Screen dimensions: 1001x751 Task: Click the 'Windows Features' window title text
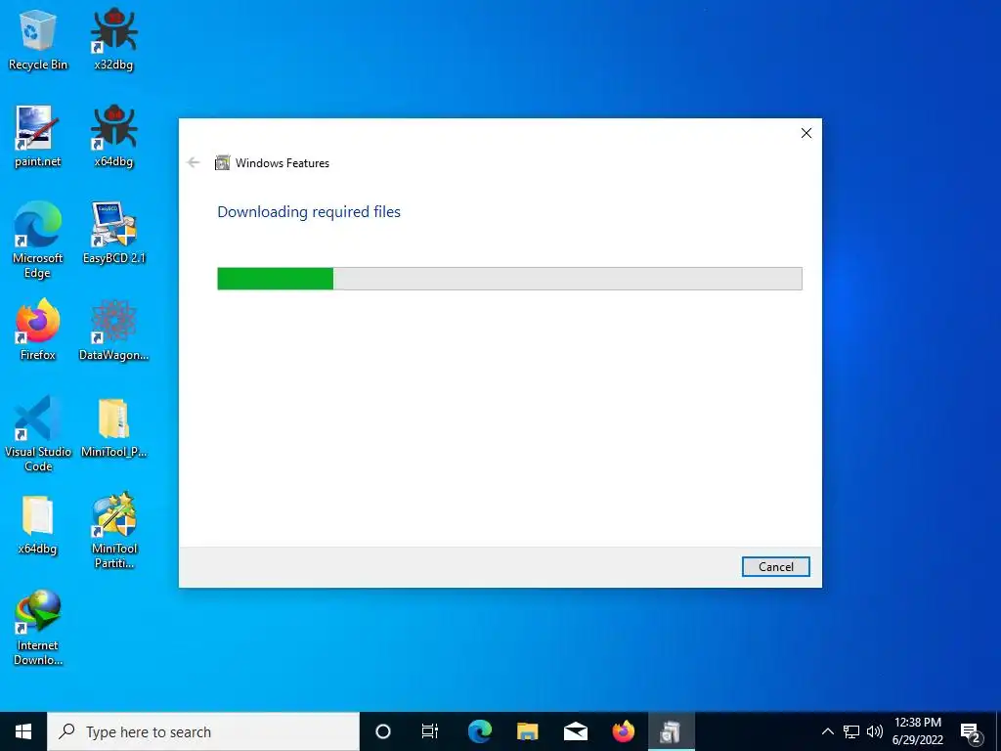pos(283,163)
